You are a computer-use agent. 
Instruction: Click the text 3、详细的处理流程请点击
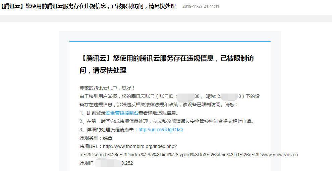pos(109,130)
